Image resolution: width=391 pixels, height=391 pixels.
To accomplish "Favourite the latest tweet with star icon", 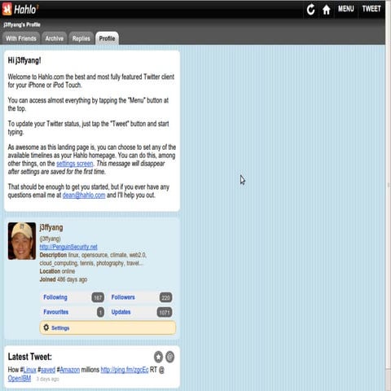I will (159, 357).
